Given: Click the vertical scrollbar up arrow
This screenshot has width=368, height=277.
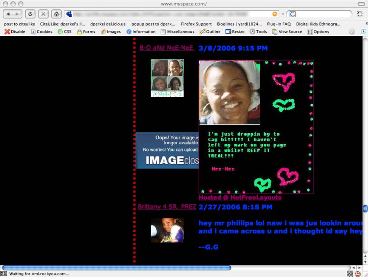Looking at the screenshot, I should [x=365, y=256].
